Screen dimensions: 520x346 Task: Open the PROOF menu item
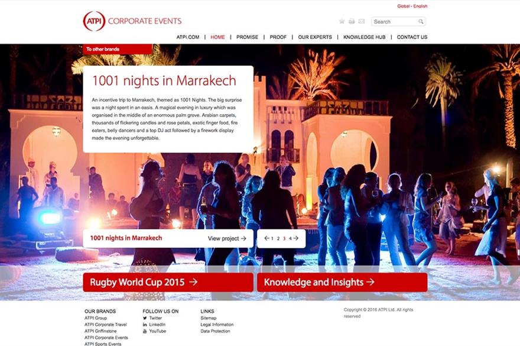[278, 37]
